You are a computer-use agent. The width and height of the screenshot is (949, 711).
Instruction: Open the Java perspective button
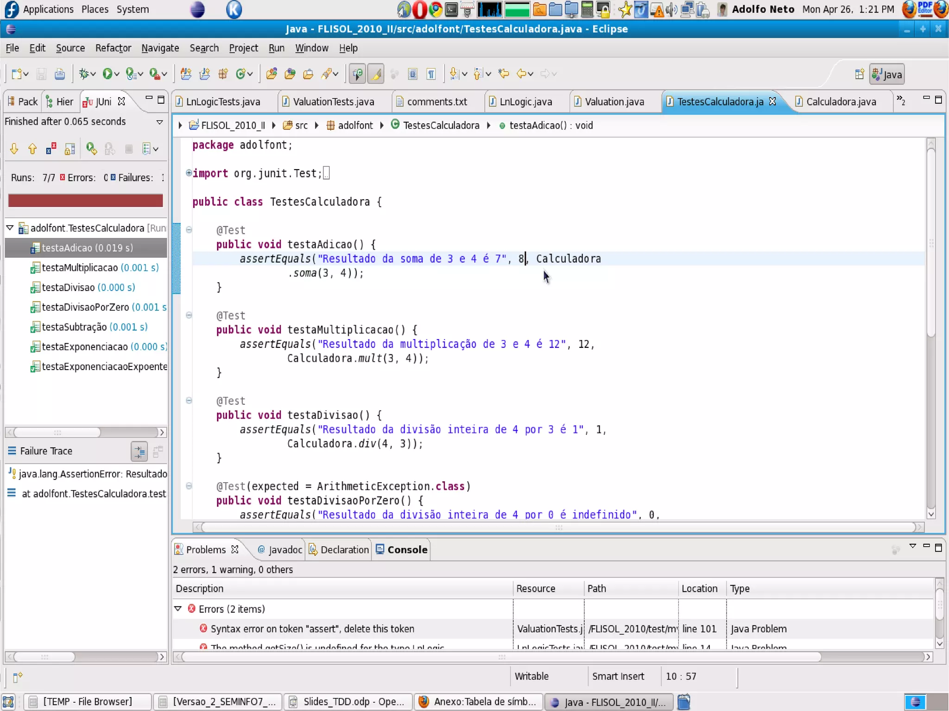tap(886, 75)
